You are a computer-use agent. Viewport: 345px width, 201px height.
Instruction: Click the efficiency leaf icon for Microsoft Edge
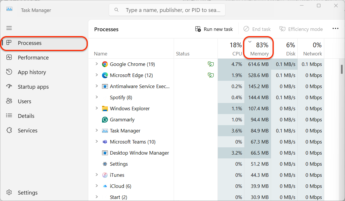coord(211,75)
